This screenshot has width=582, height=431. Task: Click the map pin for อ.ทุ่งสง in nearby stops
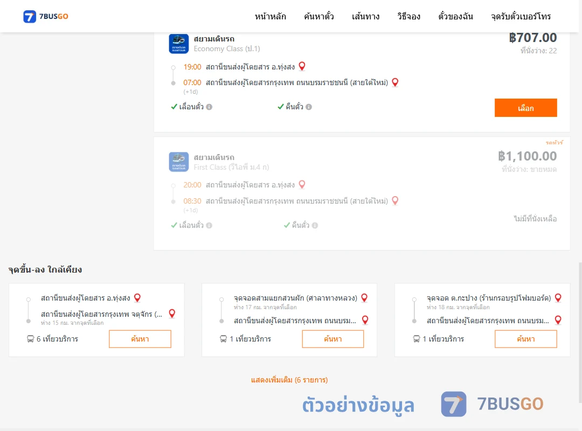(137, 298)
